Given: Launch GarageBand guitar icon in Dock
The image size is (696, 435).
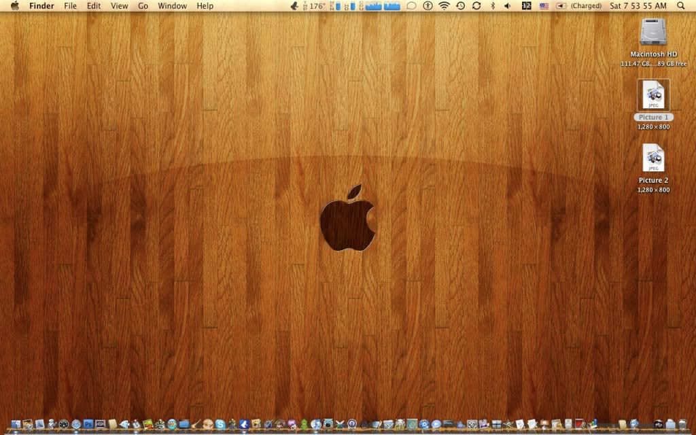Looking at the screenshot, I should pyautogui.click(x=196, y=424).
